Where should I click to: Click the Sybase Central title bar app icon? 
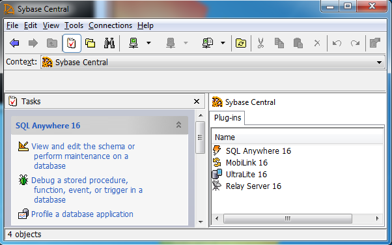coord(9,9)
